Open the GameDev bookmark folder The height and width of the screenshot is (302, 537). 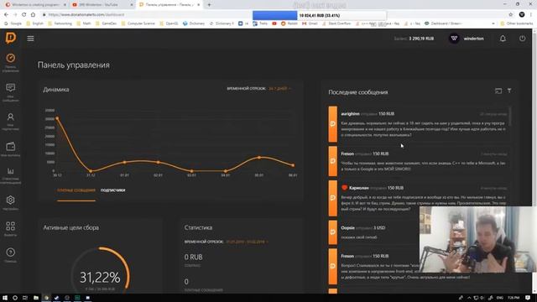106,23
